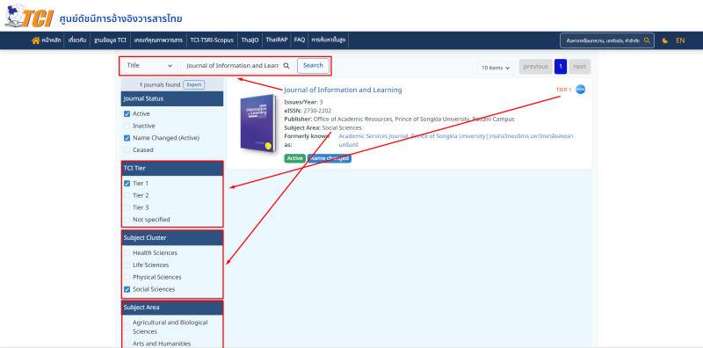Open FAQ menu item
The width and height of the screenshot is (703, 348).
click(300, 40)
